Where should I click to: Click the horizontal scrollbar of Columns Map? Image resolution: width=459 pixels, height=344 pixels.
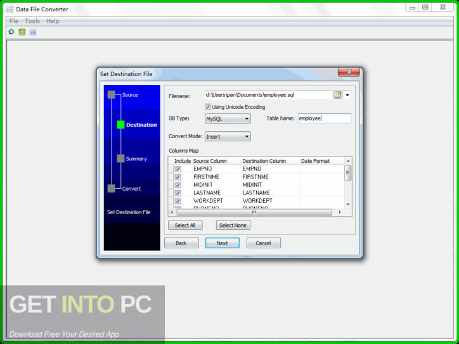pyautogui.click(x=254, y=212)
